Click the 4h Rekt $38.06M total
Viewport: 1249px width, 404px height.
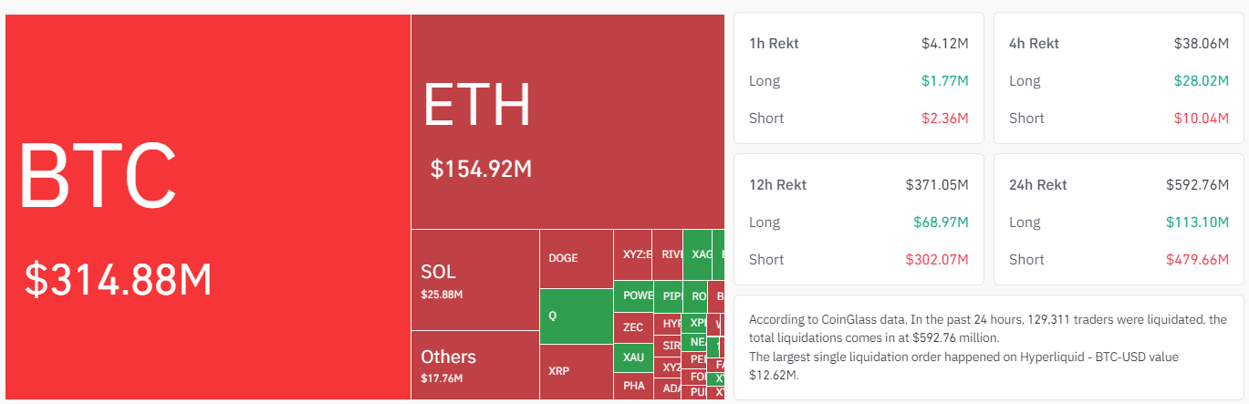click(1201, 43)
